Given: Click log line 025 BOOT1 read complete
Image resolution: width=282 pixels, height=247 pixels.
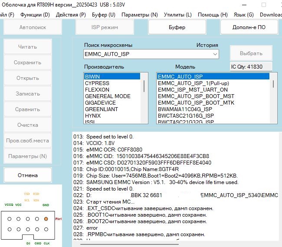Looking at the screenshot, I should coord(140,215).
